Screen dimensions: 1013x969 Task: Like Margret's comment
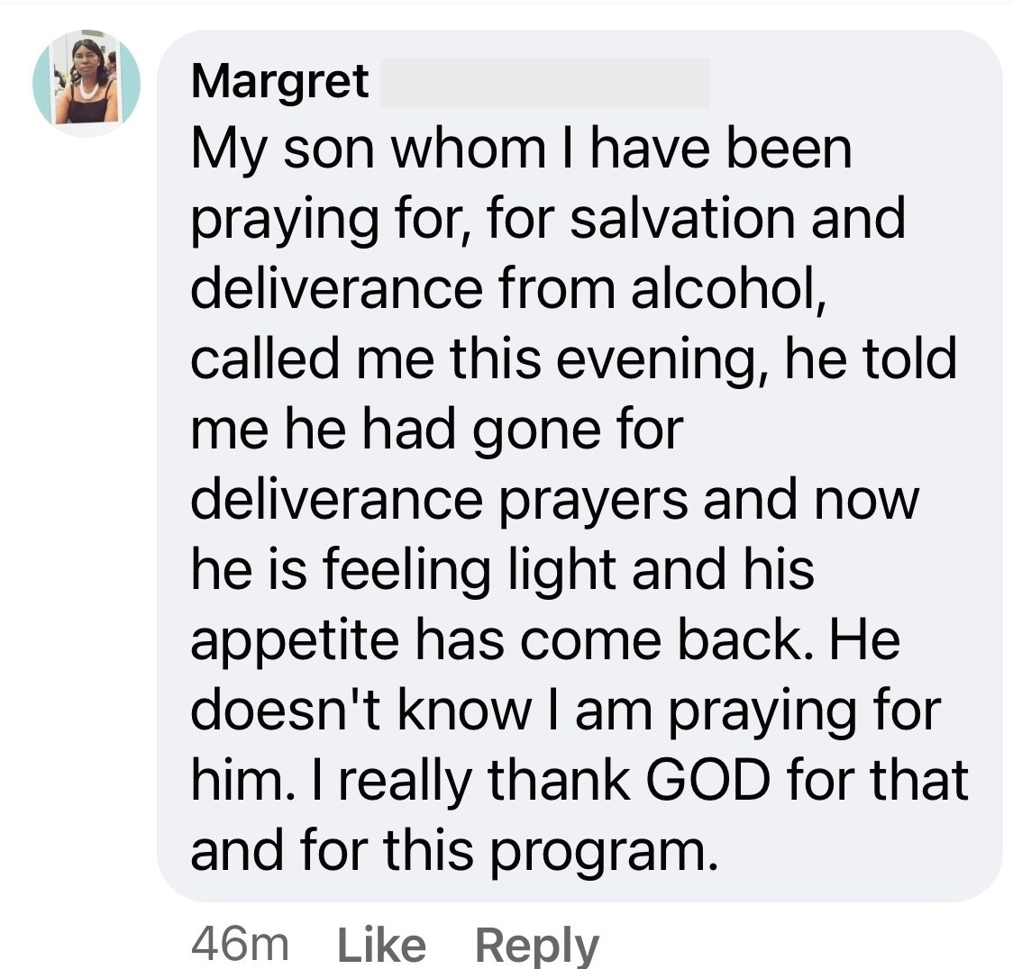(382, 945)
